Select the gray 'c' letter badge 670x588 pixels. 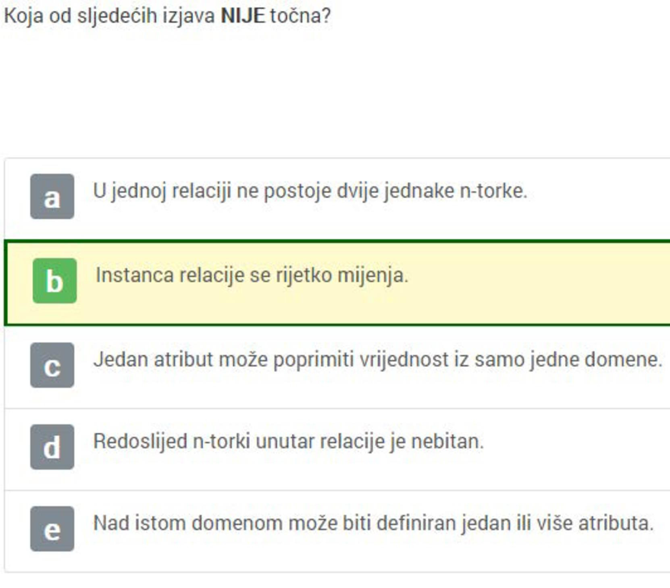point(52,365)
